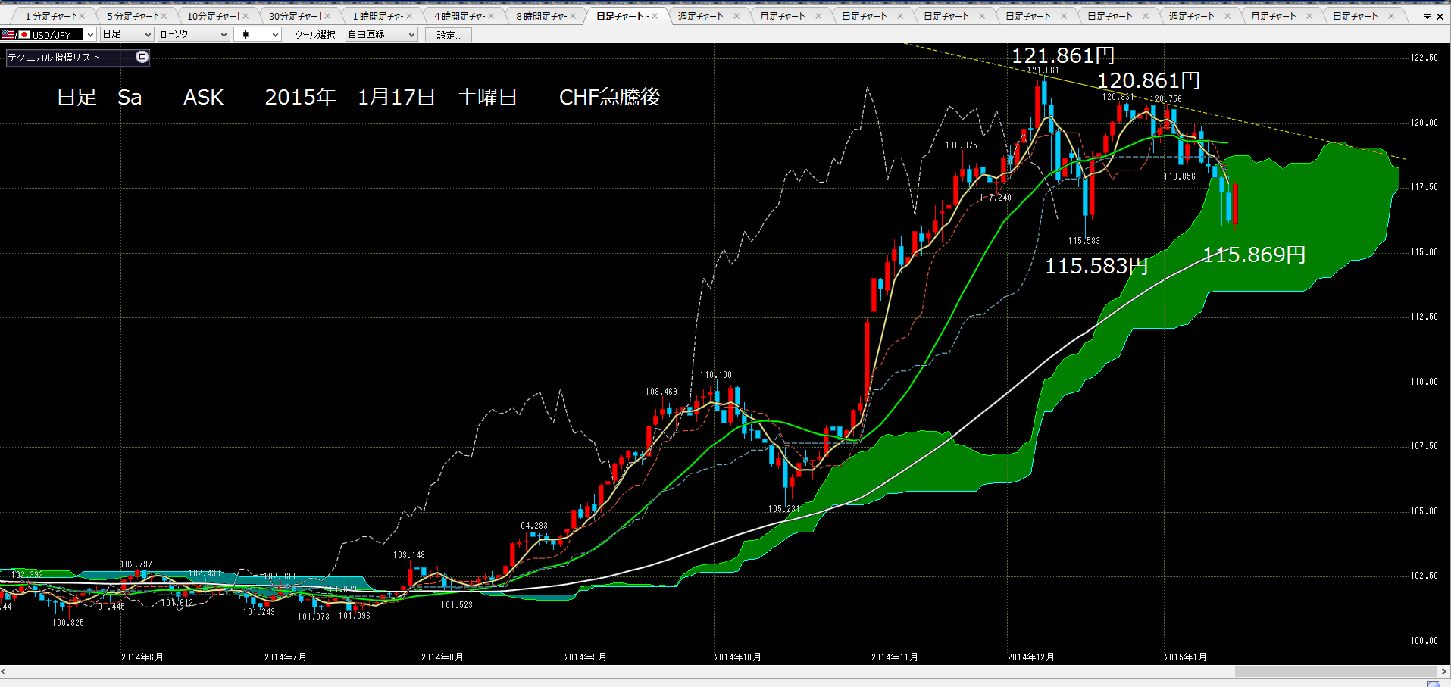Click the 105.00 price axis label
The height and width of the screenshot is (687, 1451).
[1424, 511]
